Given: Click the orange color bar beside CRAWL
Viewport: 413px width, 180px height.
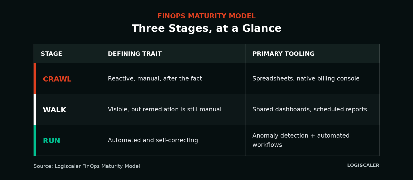Looking at the screenshot, I should tap(35, 79).
